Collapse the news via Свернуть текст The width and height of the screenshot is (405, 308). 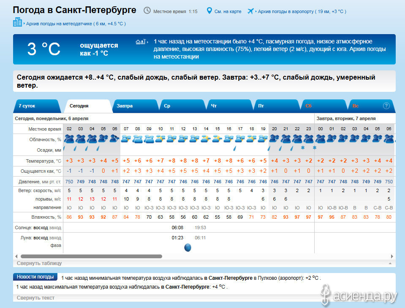[x=35, y=298]
